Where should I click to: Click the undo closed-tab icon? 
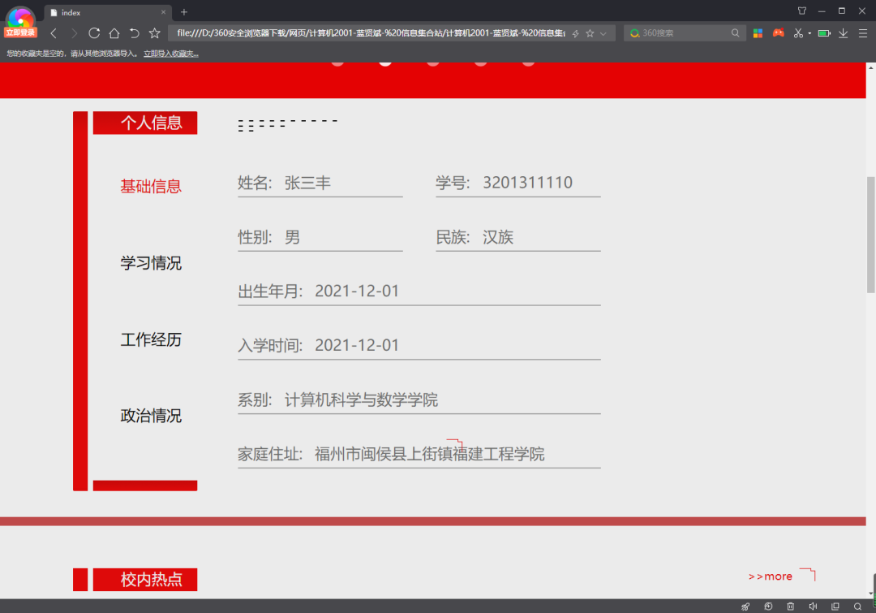tap(134, 33)
